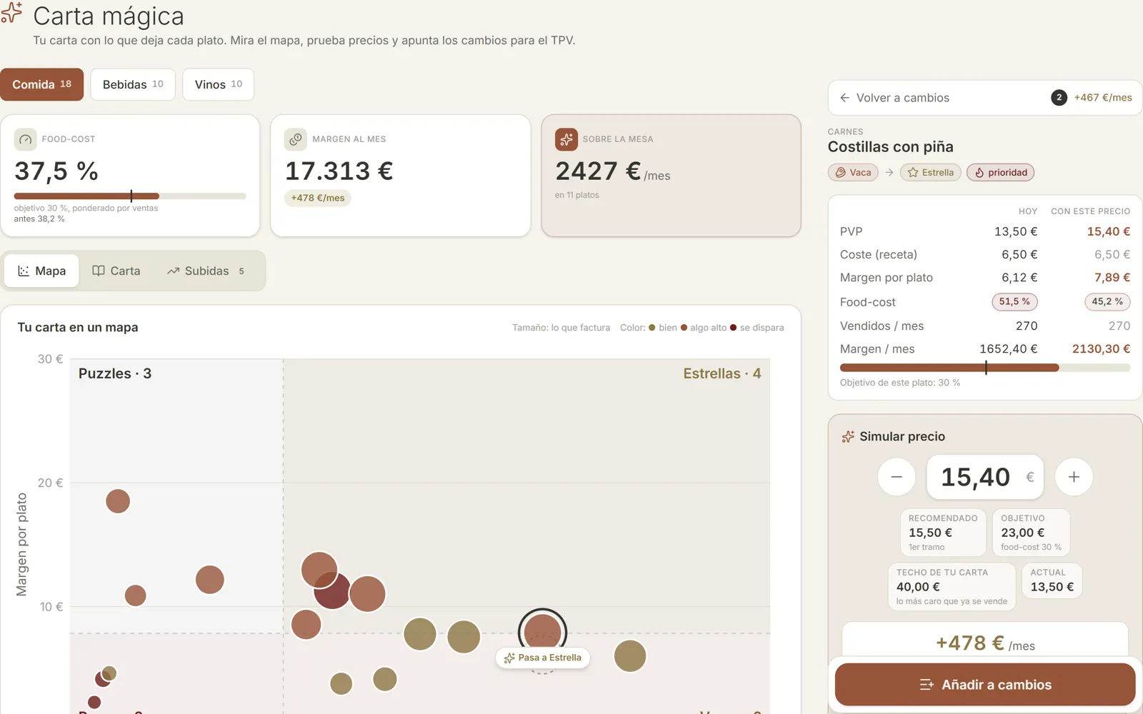
Task: Apply the Objetivo 23,00 € price
Action: pos(1031,533)
